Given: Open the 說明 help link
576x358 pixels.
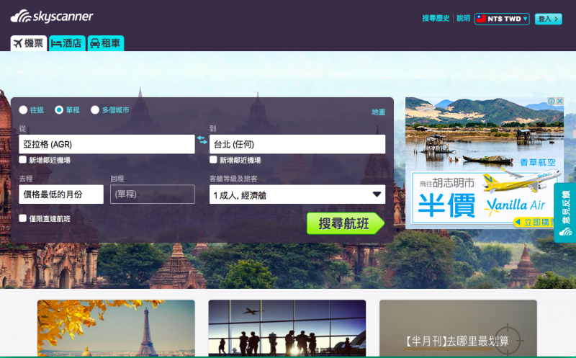Looking at the screenshot, I should [463, 19].
